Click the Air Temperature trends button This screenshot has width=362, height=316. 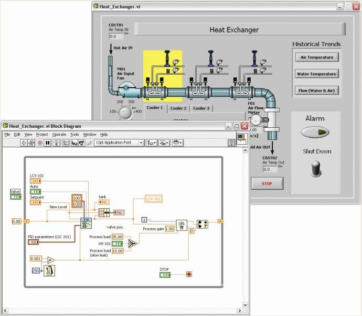click(316, 57)
